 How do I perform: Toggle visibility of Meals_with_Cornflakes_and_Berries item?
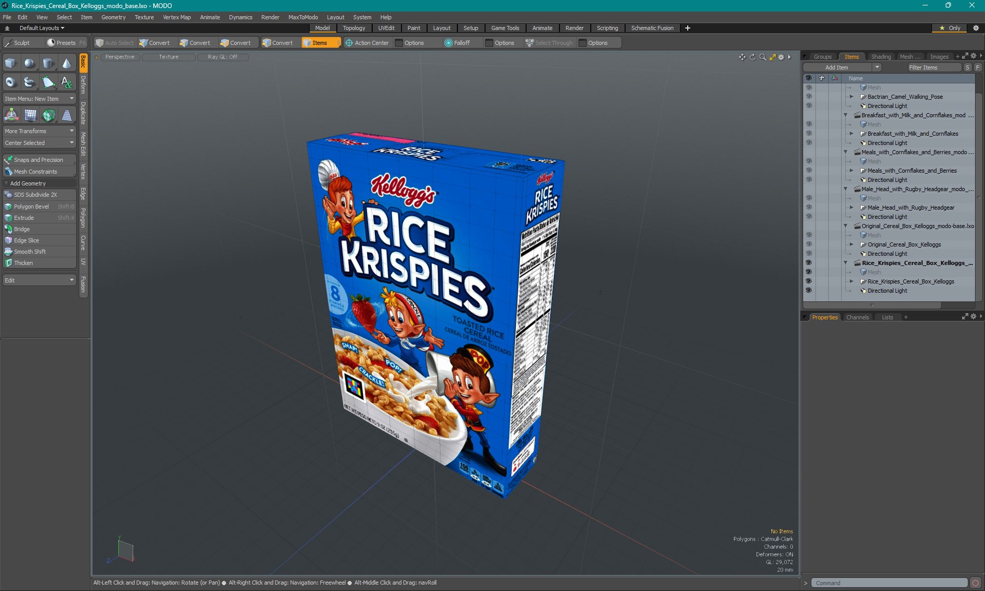tap(808, 171)
